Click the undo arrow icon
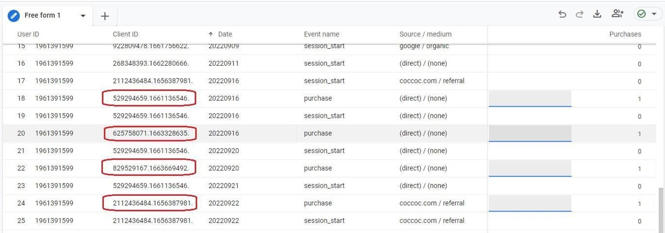 (562, 14)
